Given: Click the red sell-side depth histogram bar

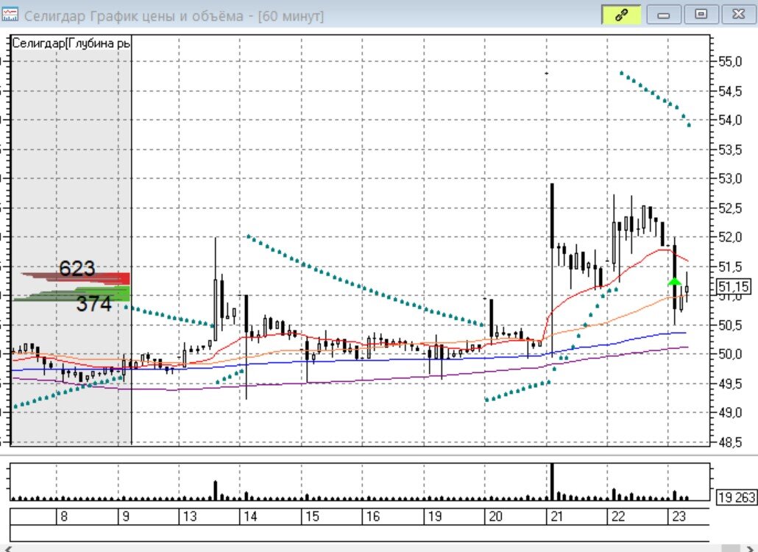Looking at the screenshot, I should [x=75, y=278].
